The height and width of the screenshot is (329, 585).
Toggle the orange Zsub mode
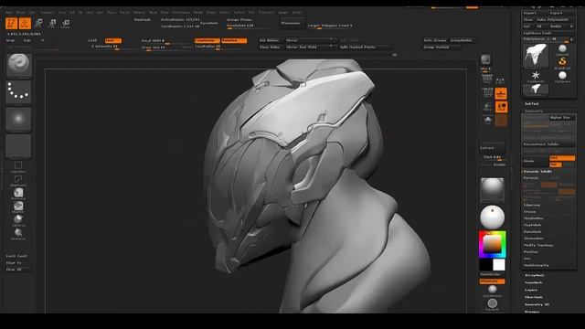(x=113, y=40)
